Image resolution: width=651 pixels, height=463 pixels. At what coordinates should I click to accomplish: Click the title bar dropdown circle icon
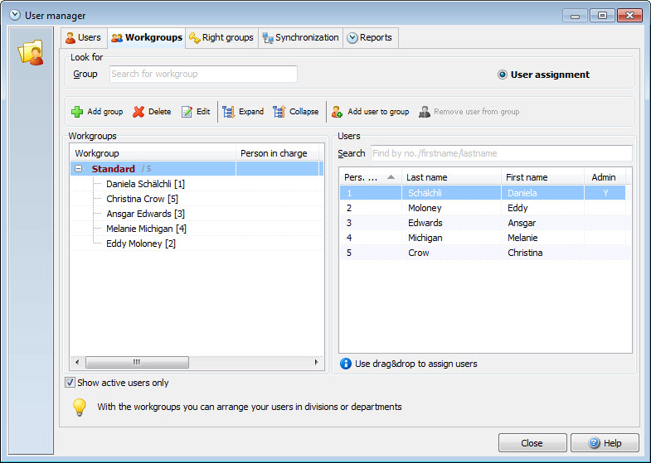point(15,16)
